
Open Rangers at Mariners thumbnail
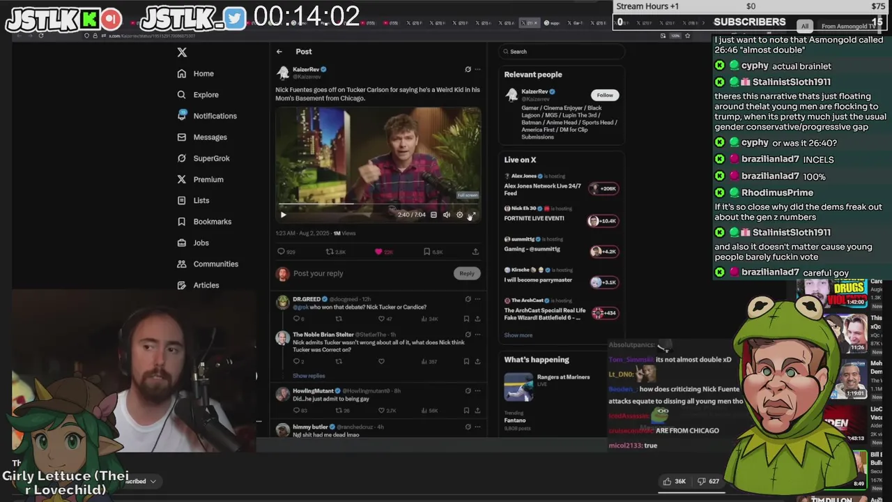click(x=518, y=387)
